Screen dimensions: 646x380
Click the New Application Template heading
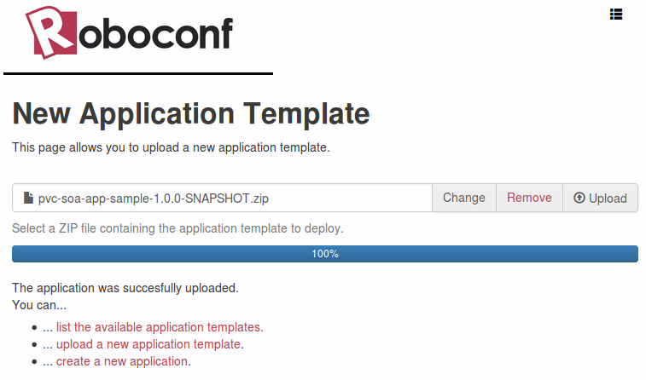click(x=191, y=114)
